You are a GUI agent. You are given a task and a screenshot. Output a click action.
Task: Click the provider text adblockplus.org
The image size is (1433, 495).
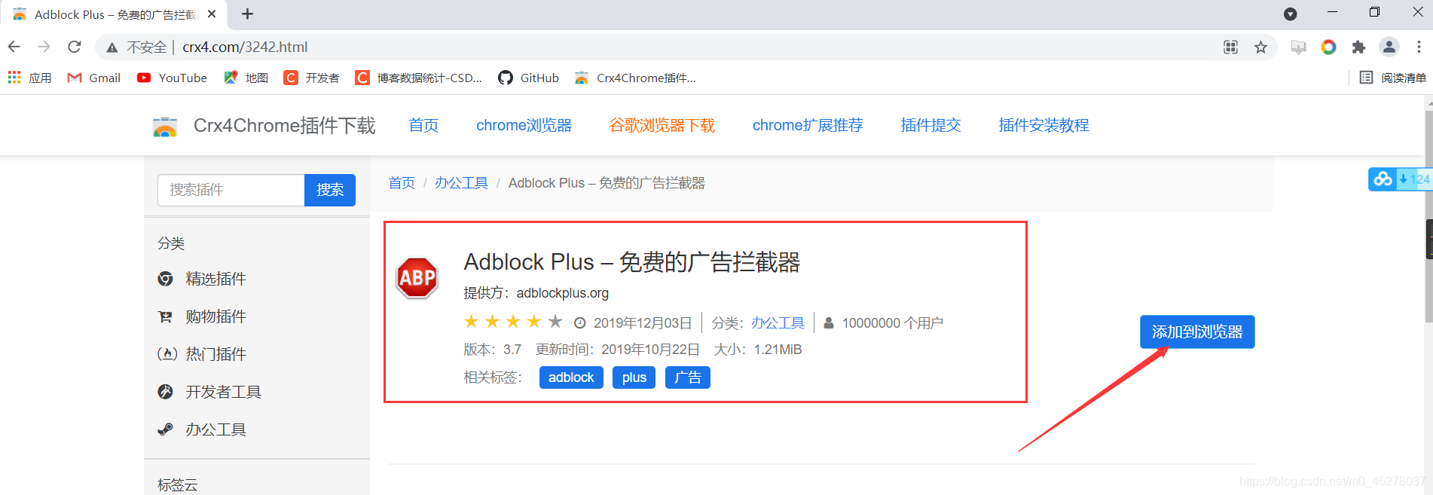point(562,293)
